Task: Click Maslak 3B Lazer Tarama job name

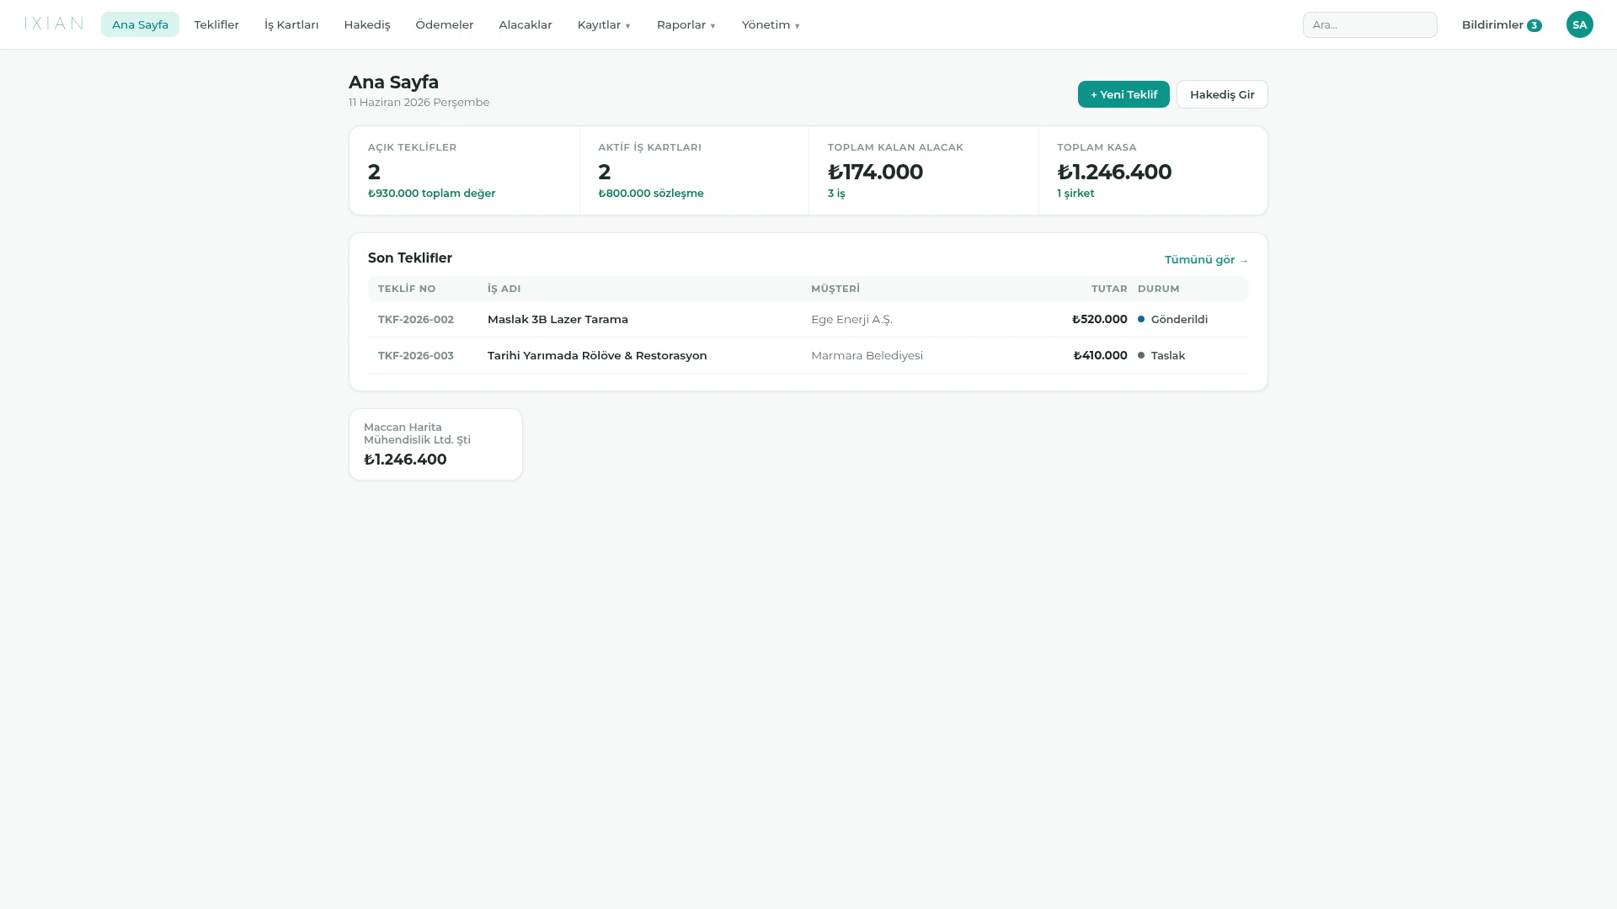Action: (558, 319)
